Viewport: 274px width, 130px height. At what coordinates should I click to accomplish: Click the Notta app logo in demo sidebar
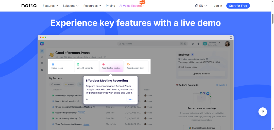[42, 44]
